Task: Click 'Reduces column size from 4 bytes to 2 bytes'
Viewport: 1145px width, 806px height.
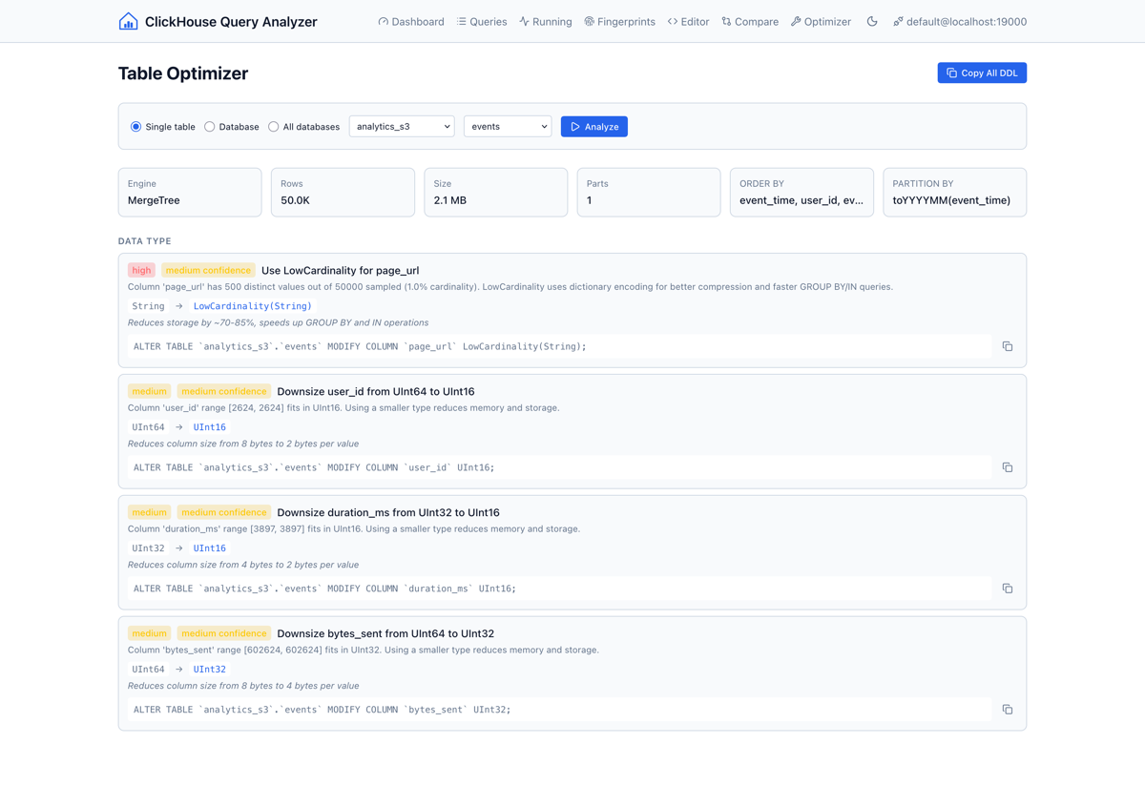Action: 243,565
